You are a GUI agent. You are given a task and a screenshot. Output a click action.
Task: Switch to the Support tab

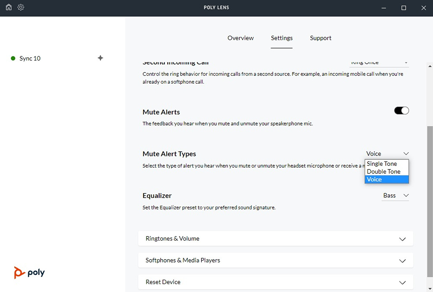pyautogui.click(x=320, y=38)
